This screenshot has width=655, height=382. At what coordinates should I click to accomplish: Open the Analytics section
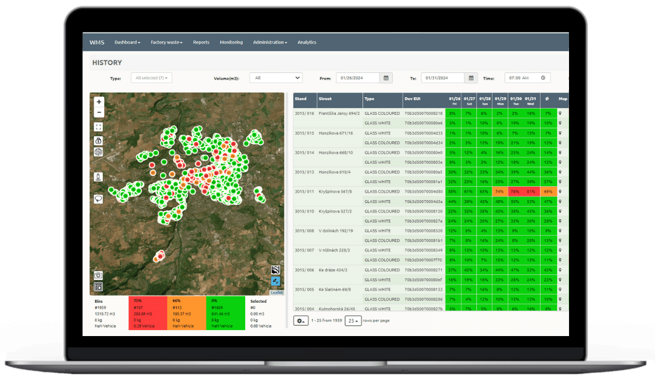(306, 42)
